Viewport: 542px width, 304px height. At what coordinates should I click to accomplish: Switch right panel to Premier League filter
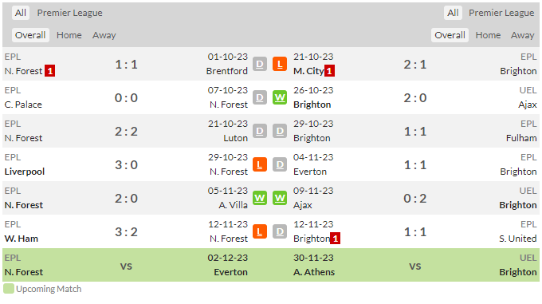(501, 13)
